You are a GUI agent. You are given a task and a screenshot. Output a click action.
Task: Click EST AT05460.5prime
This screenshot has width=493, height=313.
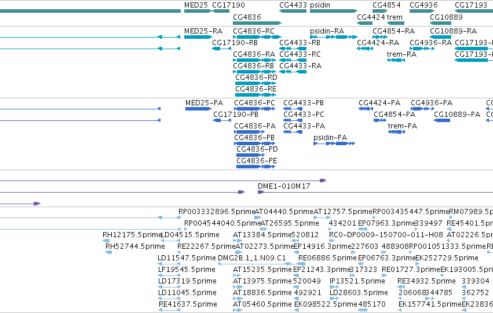(x=262, y=304)
